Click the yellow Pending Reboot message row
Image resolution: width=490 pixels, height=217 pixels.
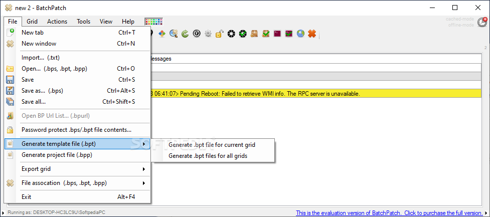315,93
